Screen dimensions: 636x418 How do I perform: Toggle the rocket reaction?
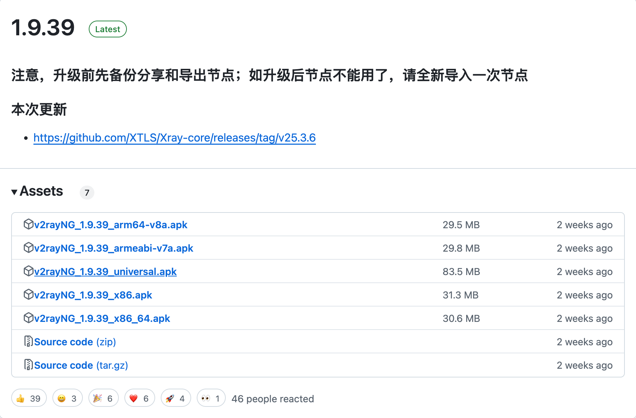[176, 398]
